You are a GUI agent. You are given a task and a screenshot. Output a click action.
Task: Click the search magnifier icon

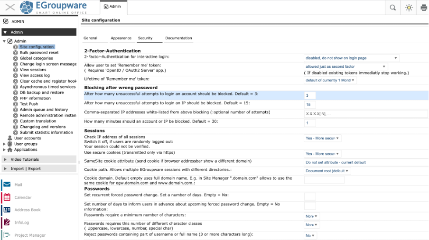click(x=392, y=7)
